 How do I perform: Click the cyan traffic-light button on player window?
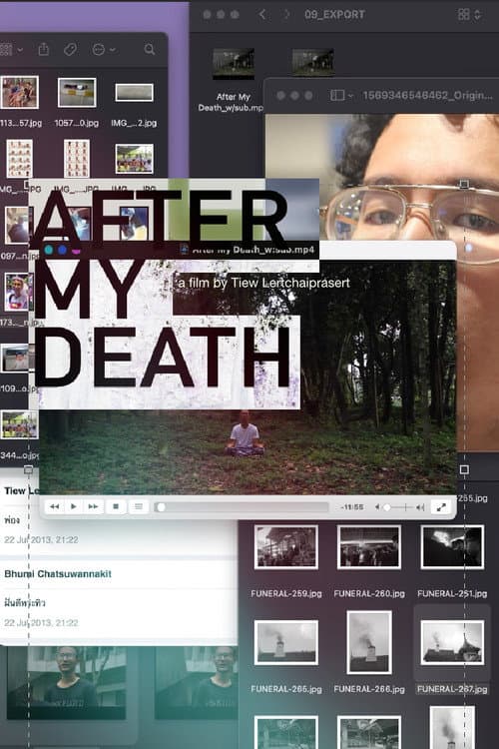49,250
